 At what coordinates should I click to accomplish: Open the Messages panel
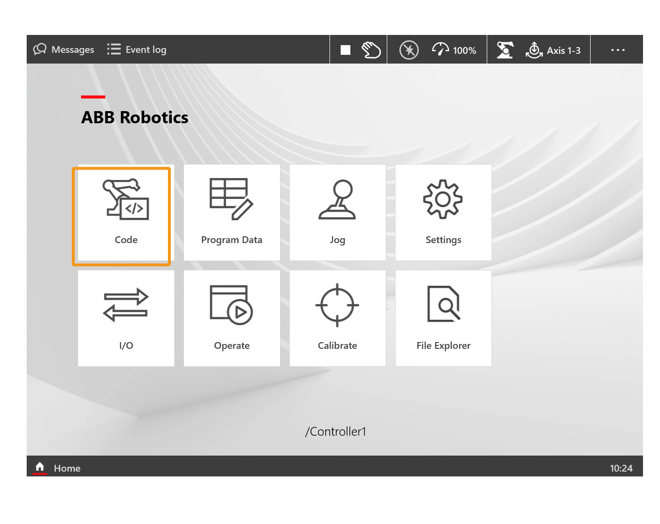click(64, 49)
